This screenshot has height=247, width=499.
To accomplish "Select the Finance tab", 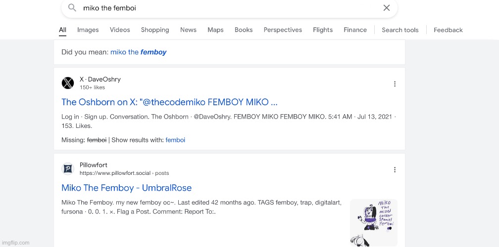I will click(x=355, y=30).
